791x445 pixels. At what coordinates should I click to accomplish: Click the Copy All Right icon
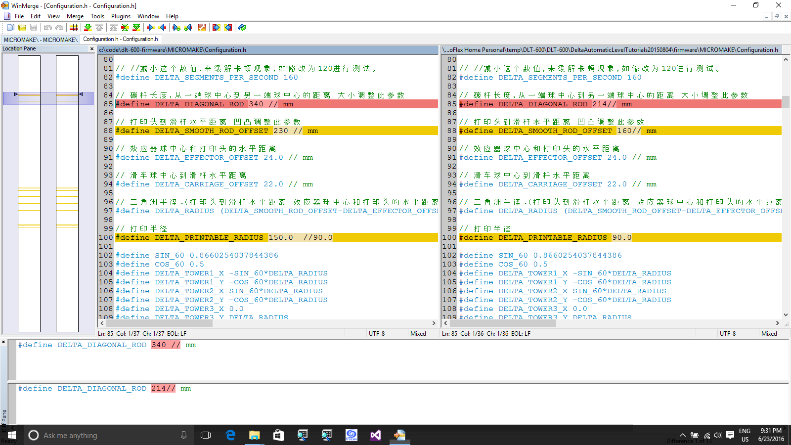pyautogui.click(x=217, y=28)
